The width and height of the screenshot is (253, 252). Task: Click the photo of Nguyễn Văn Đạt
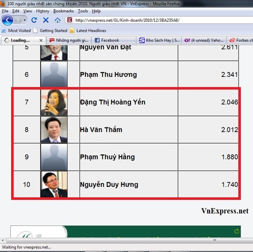(54, 53)
